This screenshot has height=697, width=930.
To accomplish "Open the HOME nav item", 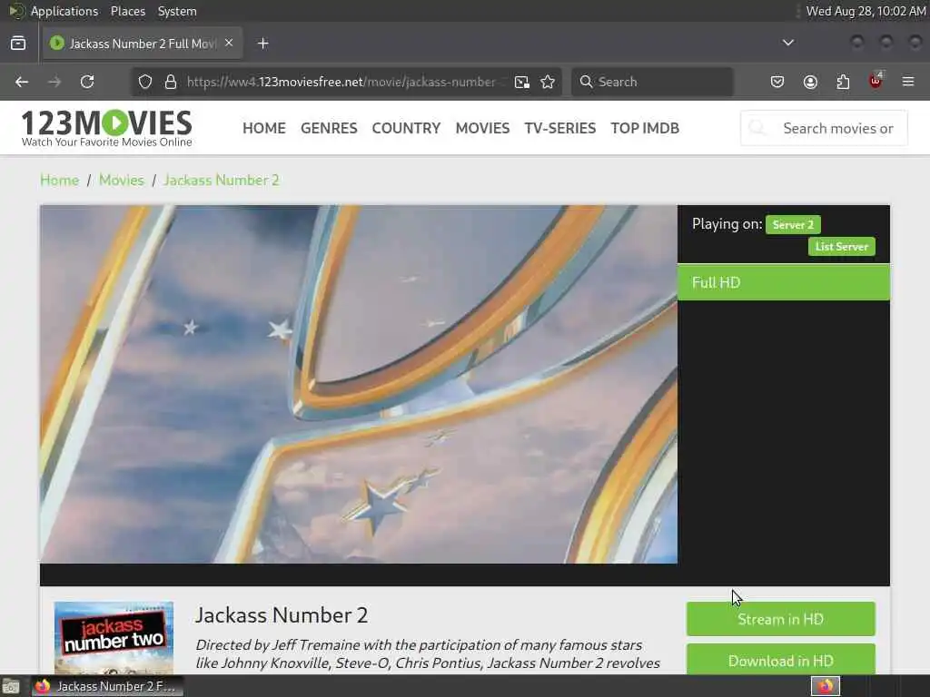I will (264, 128).
